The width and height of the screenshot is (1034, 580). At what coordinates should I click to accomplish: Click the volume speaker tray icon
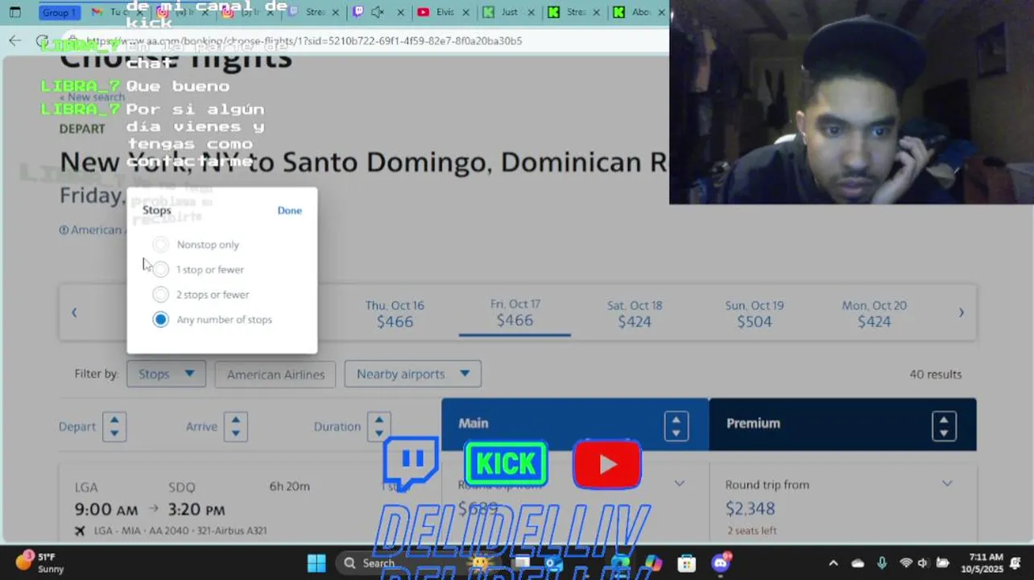pyautogui.click(x=923, y=563)
